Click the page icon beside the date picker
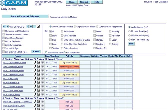Screen dimensions: 168x110 tap(39, 27)
